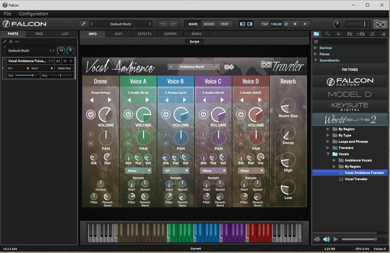This screenshot has height=253, width=390.
Task: Open the music note tab in browser
Action: 372,34
